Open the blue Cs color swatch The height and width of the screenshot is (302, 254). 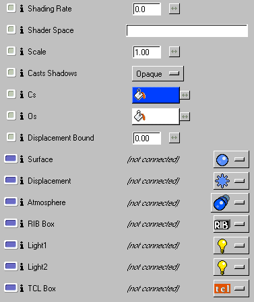[x=156, y=96]
